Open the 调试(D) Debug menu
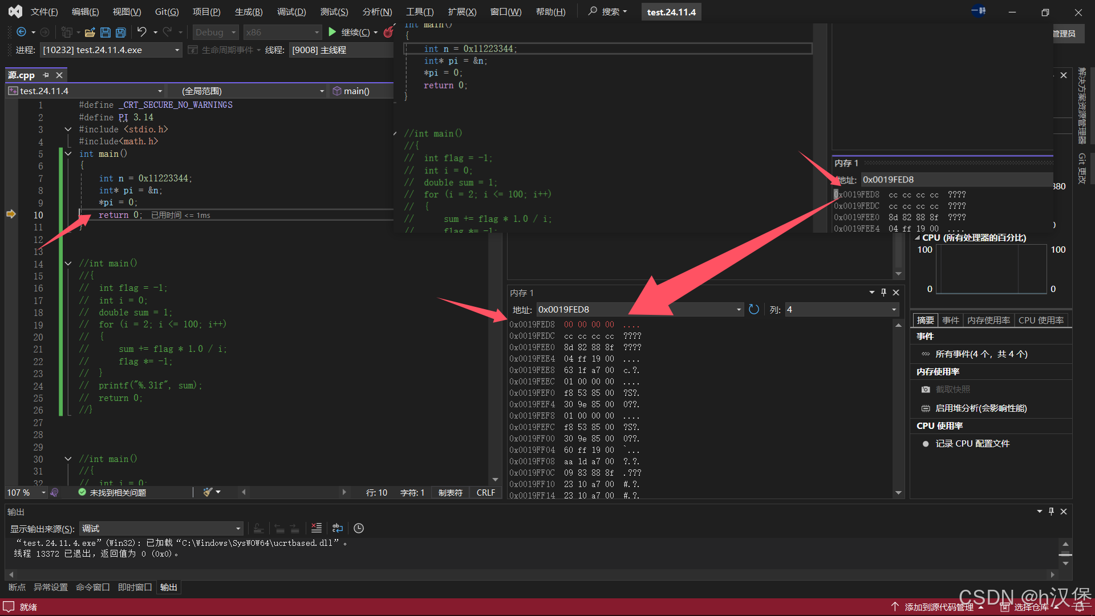 [x=291, y=11]
